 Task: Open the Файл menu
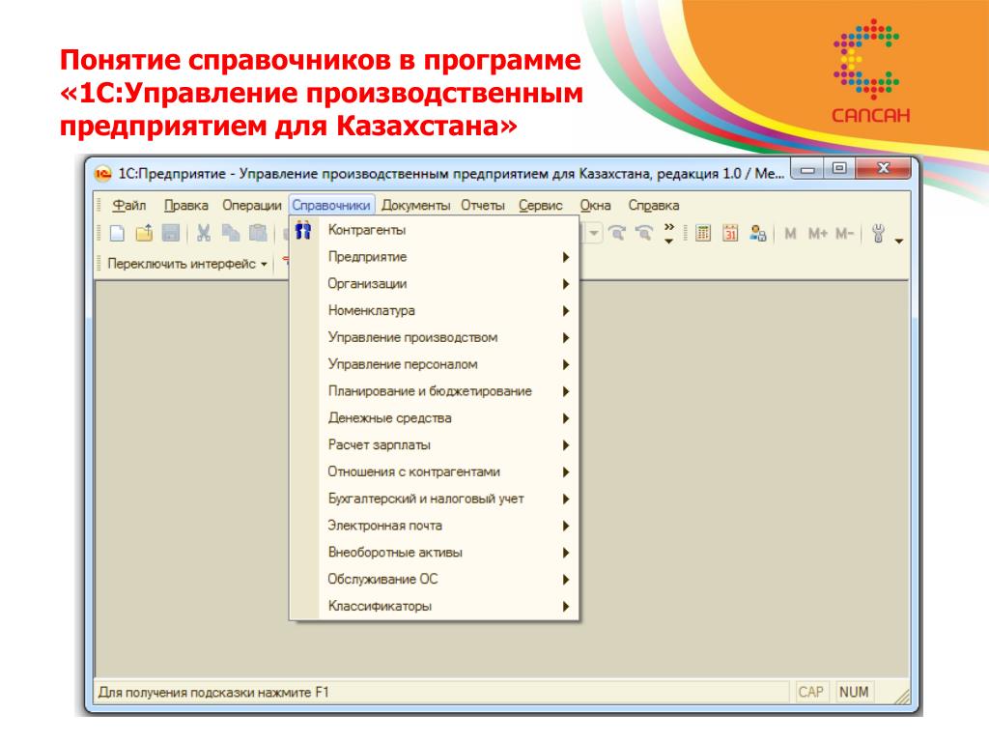point(129,206)
